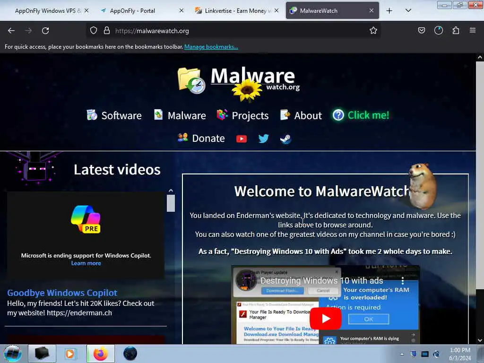
Task: Click the monitor tray icon
Action: 425,354
